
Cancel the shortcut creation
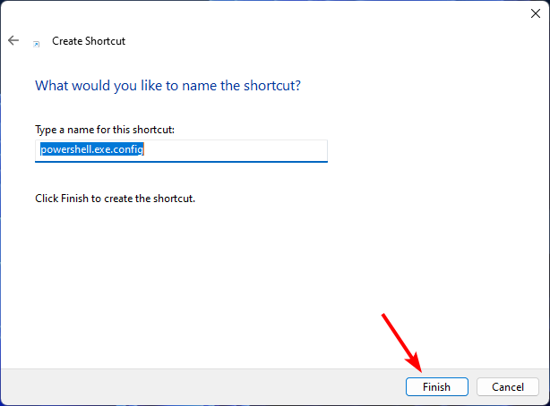pyautogui.click(x=508, y=386)
